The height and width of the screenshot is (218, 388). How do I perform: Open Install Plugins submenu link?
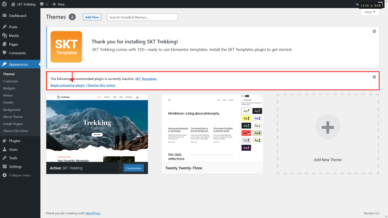pos(13,124)
